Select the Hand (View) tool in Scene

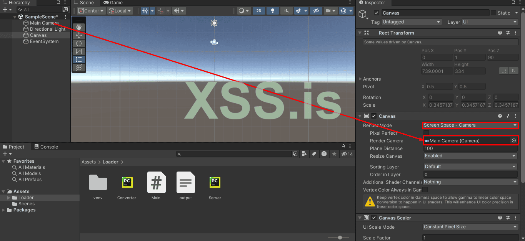[79, 27]
